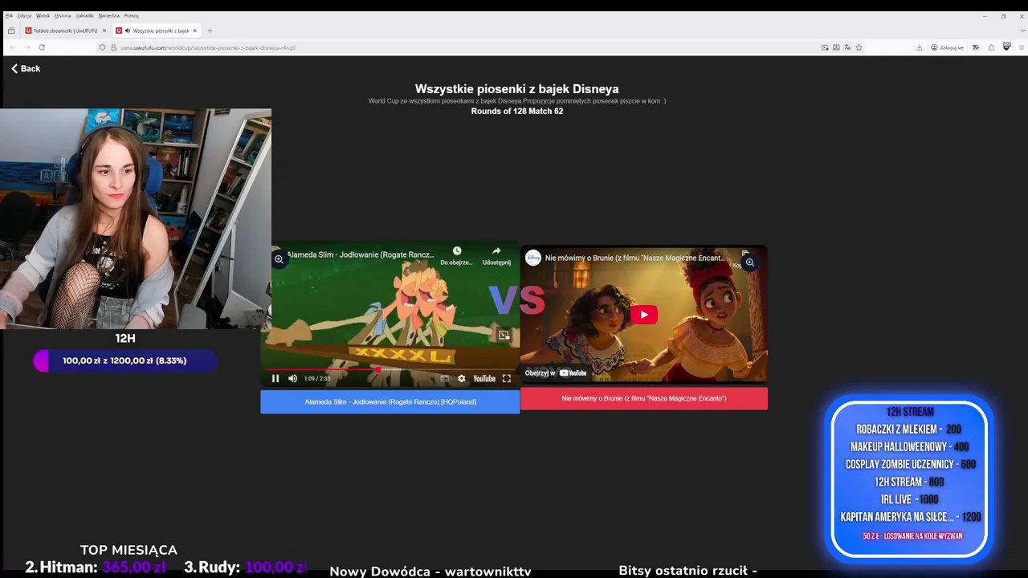Image resolution: width=1028 pixels, height=578 pixels.
Task: Click the right video title Nie mówimy o Brunie
Action: (x=635, y=258)
